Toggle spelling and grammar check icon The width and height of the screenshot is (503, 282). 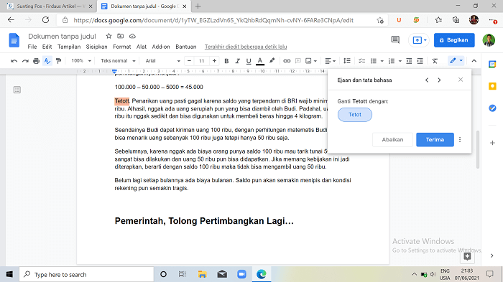tap(47, 61)
